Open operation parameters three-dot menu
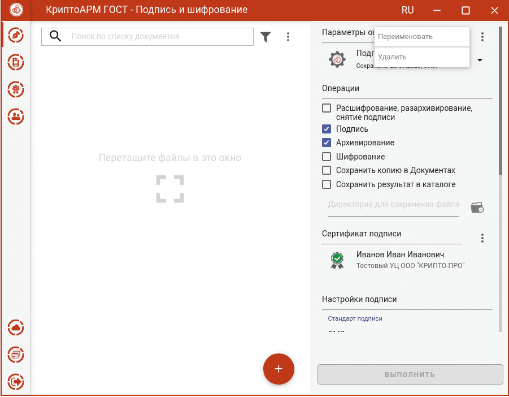Viewport: 509px width, 397px height. click(x=482, y=37)
